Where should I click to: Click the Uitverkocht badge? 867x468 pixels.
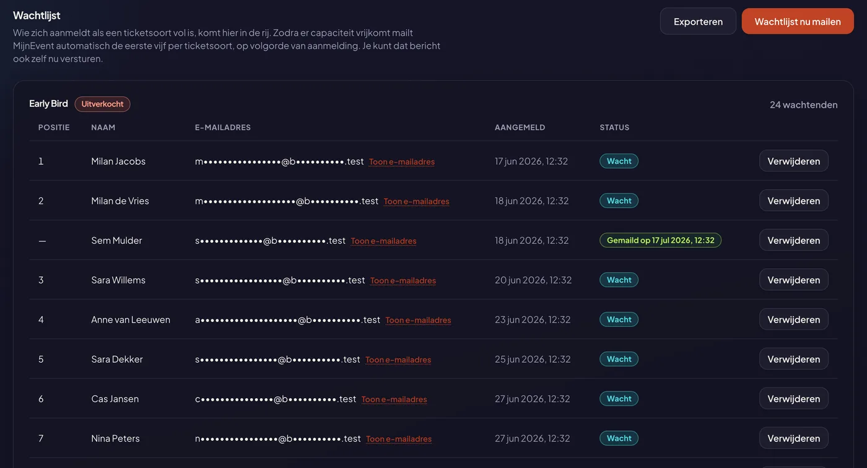[103, 104]
